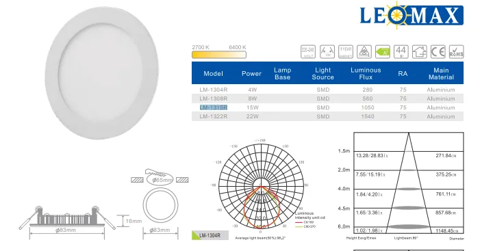The width and height of the screenshot is (480, 251).
Task: Click the 1148.45cm diameter value
Action: pos(447,230)
